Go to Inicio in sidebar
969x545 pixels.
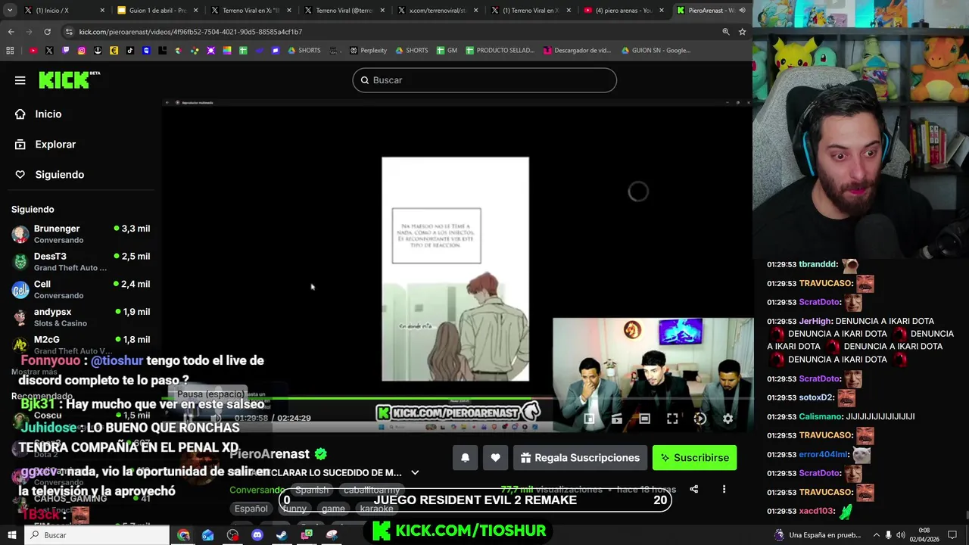coord(48,114)
